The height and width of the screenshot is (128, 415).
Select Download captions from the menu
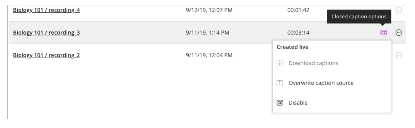tap(313, 63)
